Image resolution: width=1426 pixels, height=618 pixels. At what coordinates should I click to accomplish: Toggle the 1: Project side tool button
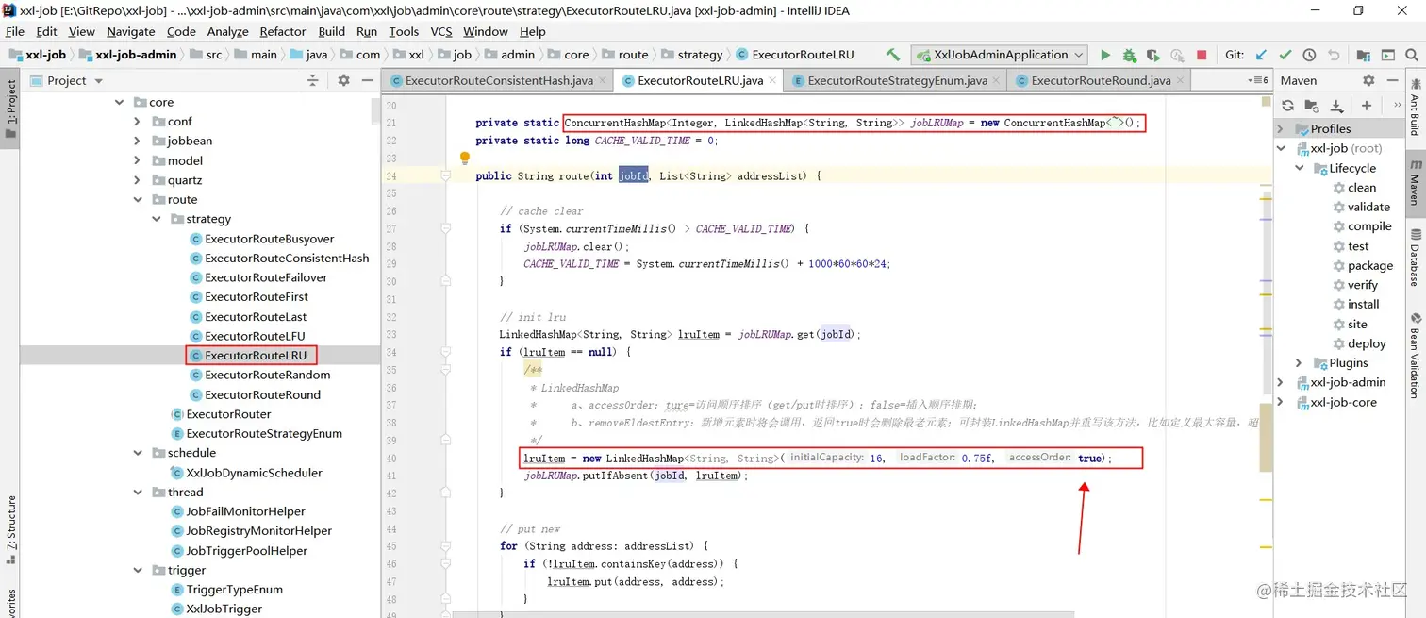pyautogui.click(x=10, y=109)
